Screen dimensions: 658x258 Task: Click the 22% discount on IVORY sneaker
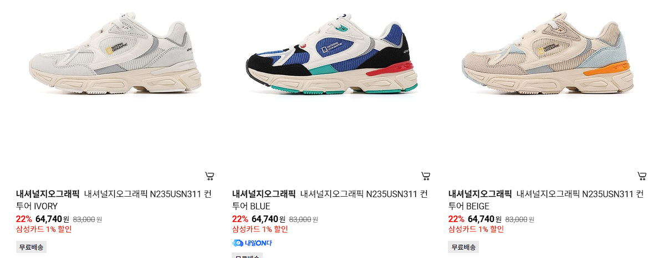(x=24, y=219)
